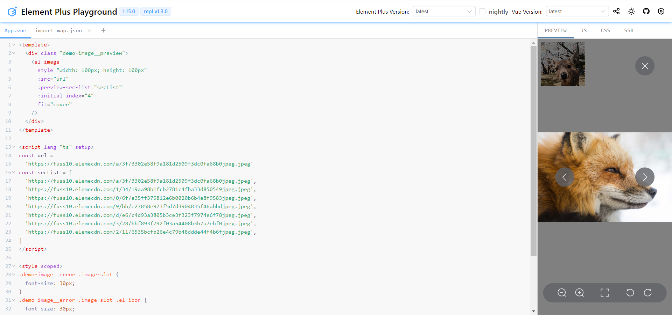Switch to the JS tab
Screen dimensions: 672x315
point(583,30)
